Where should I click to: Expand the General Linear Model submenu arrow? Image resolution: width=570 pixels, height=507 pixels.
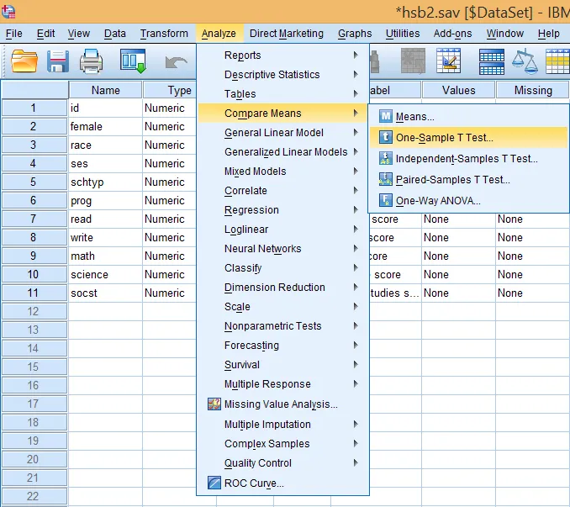pos(356,132)
